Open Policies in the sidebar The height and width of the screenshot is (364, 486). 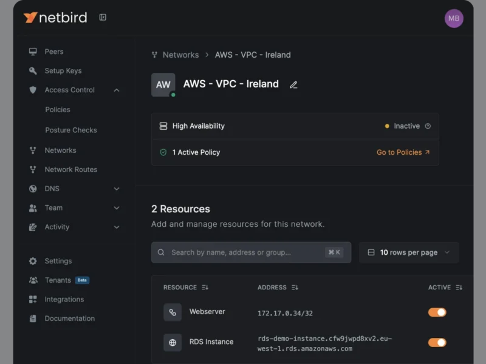[x=58, y=110]
